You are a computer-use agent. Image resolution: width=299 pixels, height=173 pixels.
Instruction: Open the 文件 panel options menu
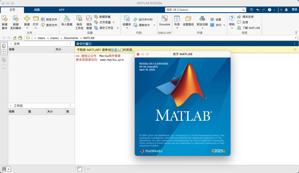tap(71, 44)
